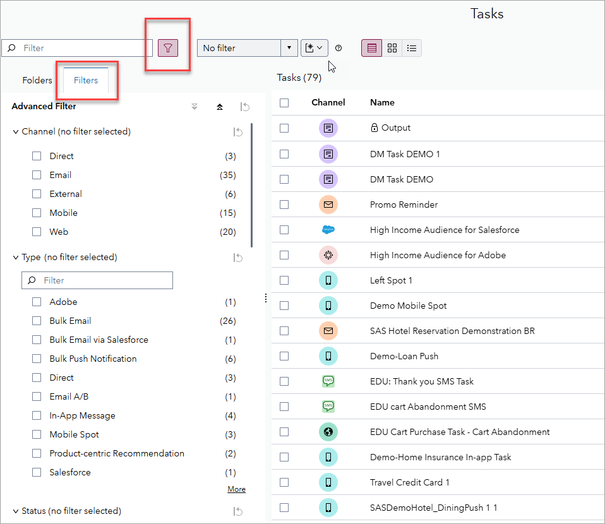Click the More link under Type
This screenshot has height=524, width=605.
click(236, 489)
